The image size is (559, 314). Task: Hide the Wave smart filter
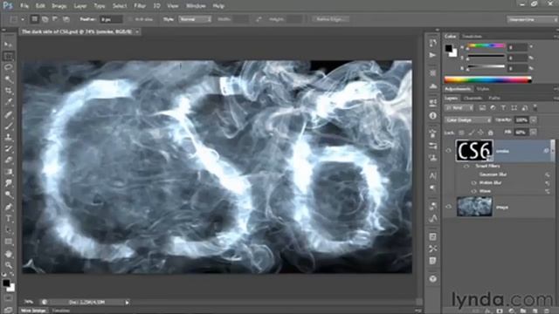pyautogui.click(x=473, y=191)
